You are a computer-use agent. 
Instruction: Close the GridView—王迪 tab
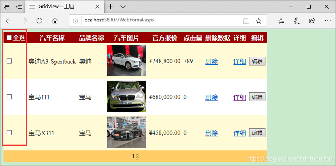click(x=97, y=7)
